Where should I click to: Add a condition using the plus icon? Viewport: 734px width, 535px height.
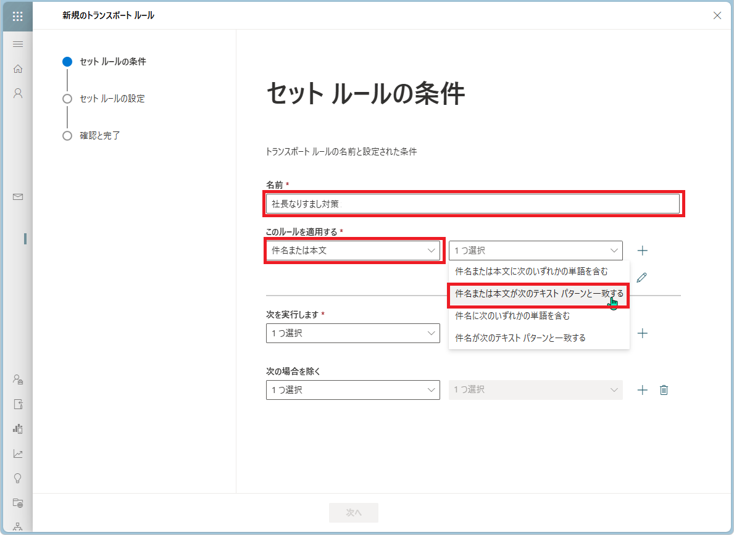point(642,251)
